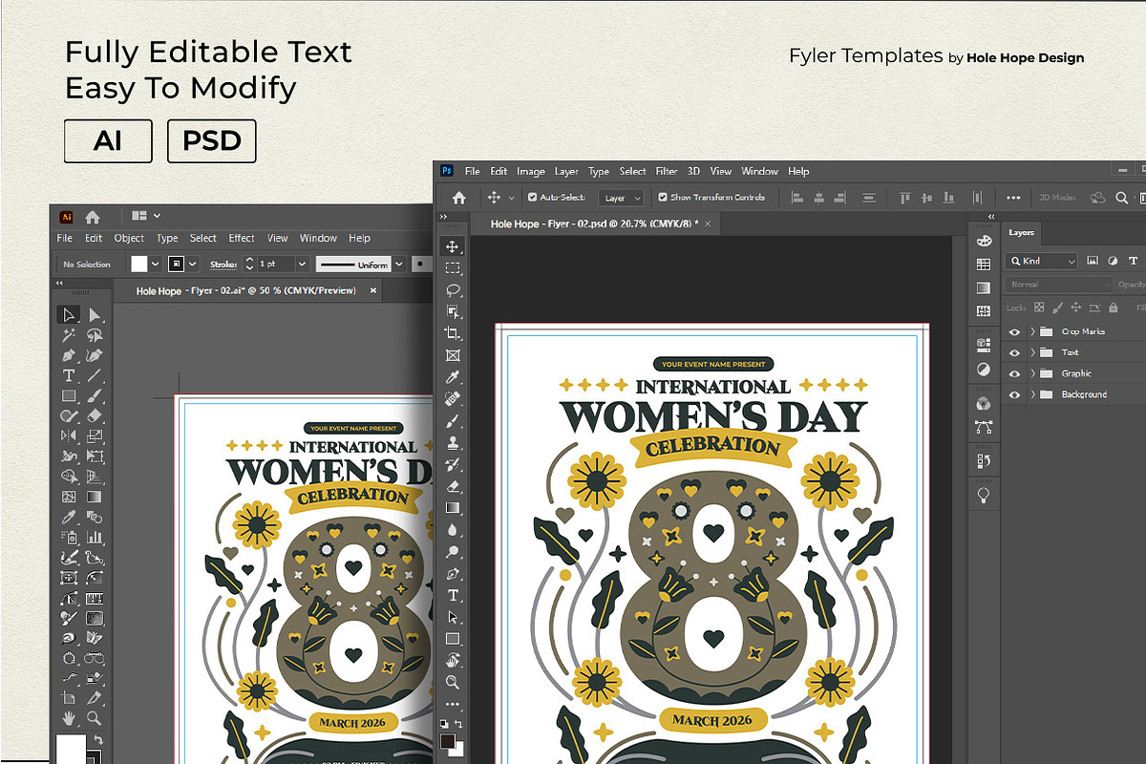Toggle lock transparent pixels in Layers panel
1146x764 pixels.
click(1040, 308)
